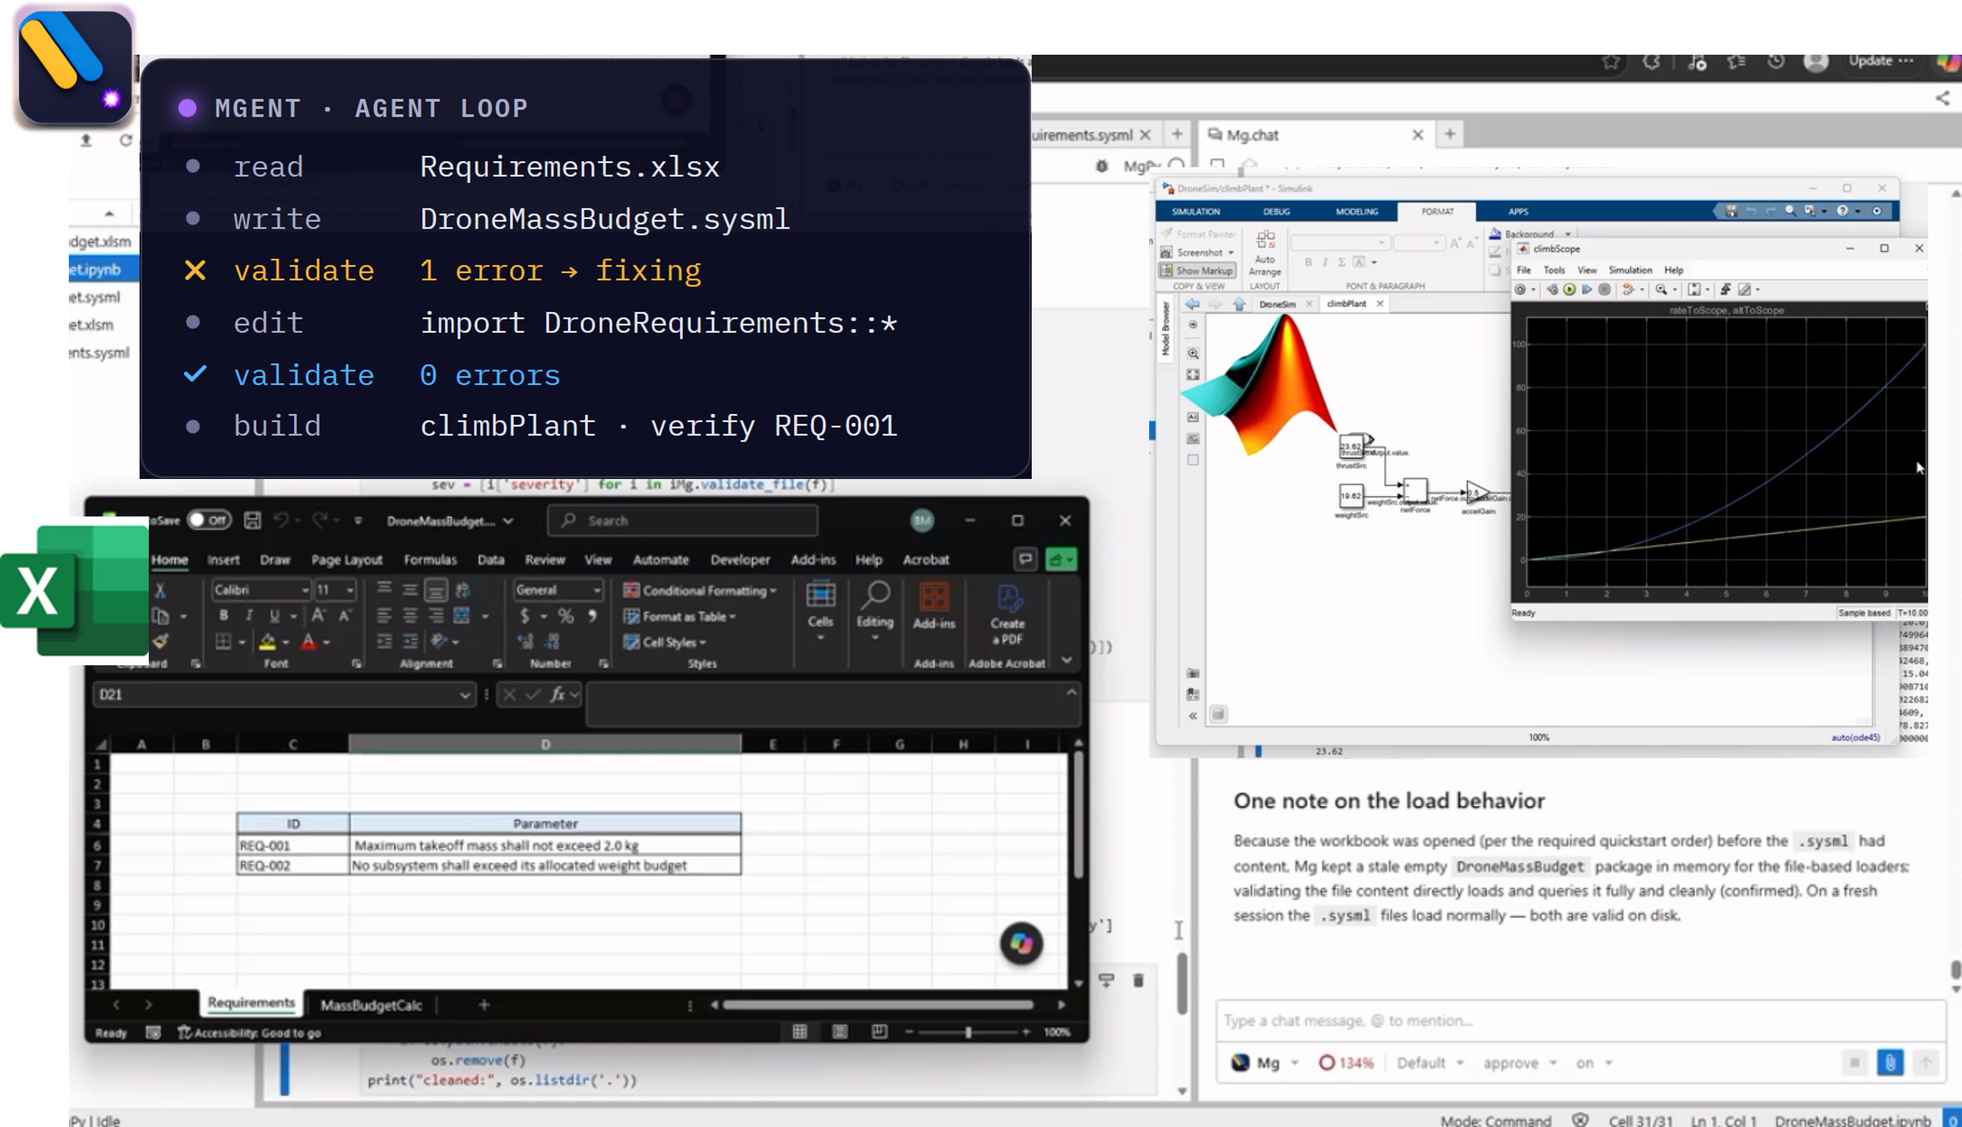
Task: Switch to MassBudgetCalc sheet tab
Action: click(x=371, y=1005)
